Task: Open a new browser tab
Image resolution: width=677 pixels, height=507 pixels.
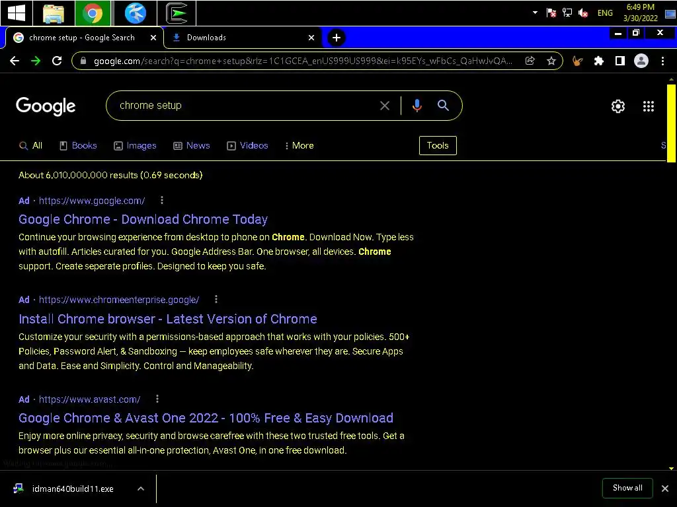Action: [337, 38]
